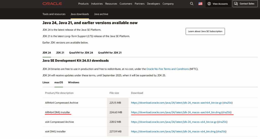Open sha256 link for x64 DMG Installer
260x139 pixels.
(x=221, y=132)
